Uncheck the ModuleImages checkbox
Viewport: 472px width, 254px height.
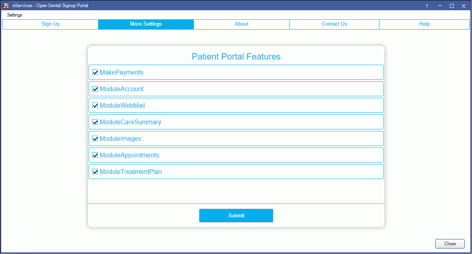[95, 138]
